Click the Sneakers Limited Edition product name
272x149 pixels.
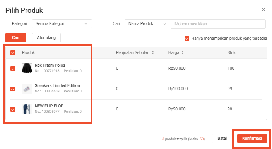coord(57,85)
